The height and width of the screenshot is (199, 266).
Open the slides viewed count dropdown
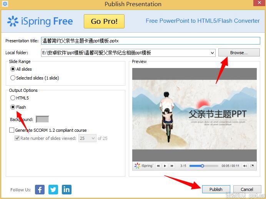click(x=87, y=138)
